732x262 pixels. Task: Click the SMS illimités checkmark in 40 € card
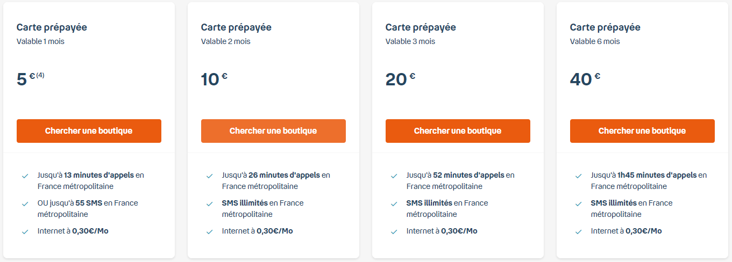(578, 203)
